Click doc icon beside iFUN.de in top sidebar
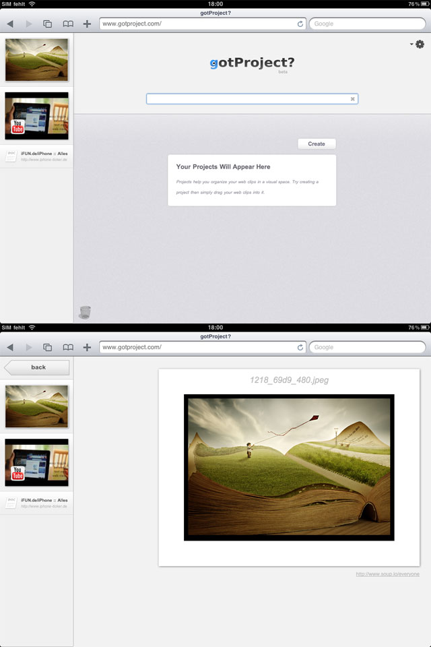The height and width of the screenshot is (647, 431). 11,156
